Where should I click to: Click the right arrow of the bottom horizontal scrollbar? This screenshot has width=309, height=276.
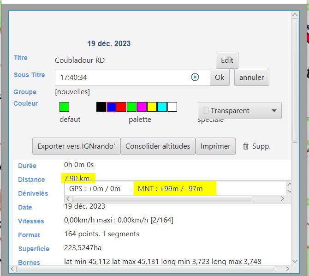point(287,269)
